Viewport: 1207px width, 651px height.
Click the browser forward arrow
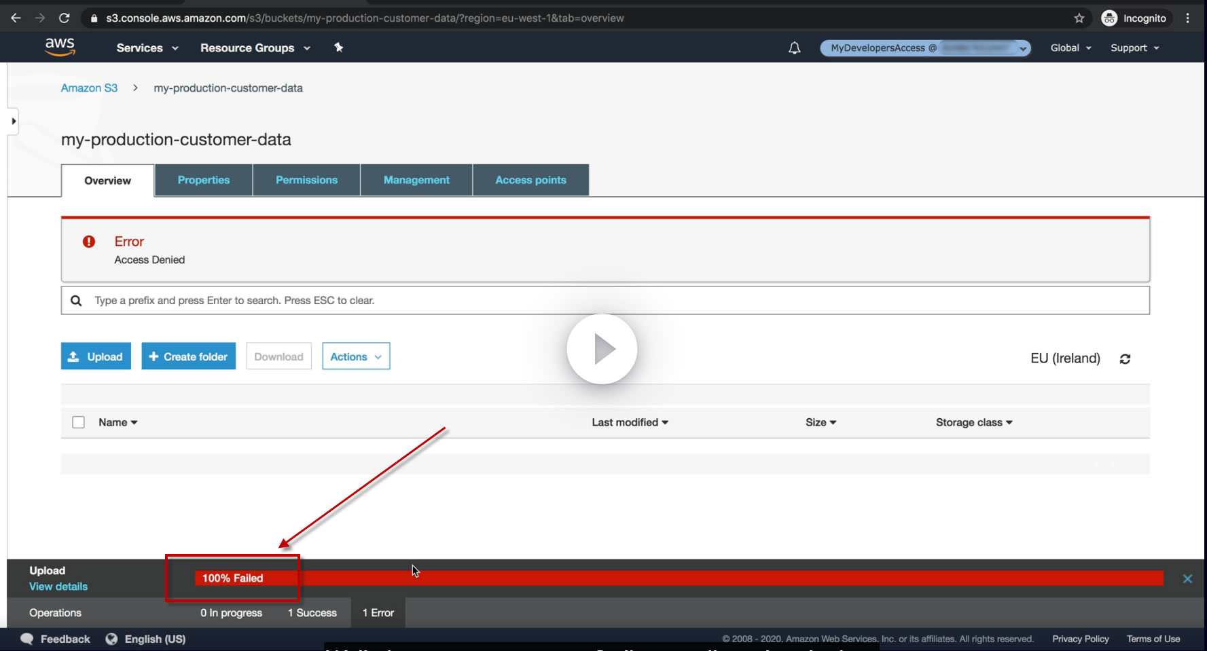pyautogui.click(x=39, y=18)
